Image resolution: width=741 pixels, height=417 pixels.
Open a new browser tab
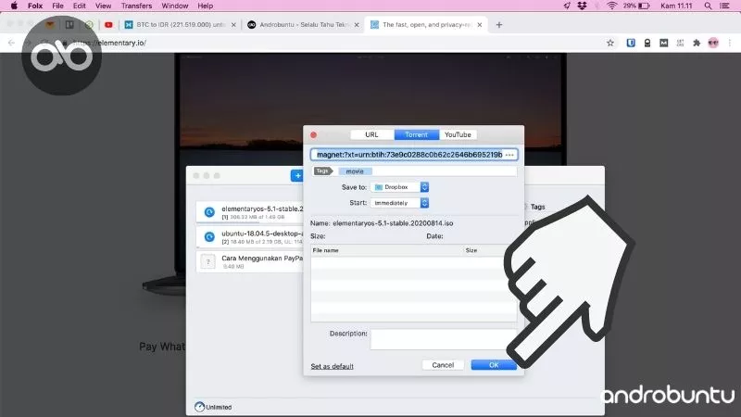(x=499, y=25)
